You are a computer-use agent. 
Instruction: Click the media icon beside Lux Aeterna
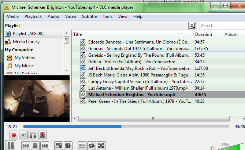pos(83,88)
